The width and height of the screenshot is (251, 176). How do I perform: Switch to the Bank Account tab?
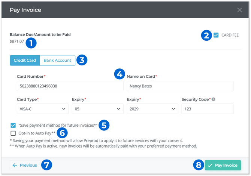click(x=57, y=61)
